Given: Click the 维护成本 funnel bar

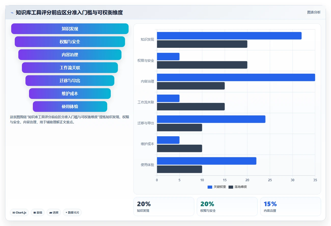Looking at the screenshot, I should [x=70, y=94].
